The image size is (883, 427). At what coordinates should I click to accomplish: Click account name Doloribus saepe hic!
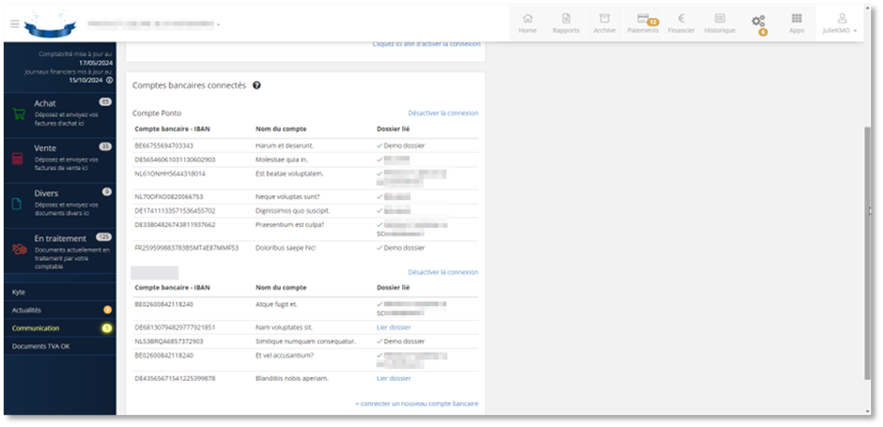tap(287, 248)
